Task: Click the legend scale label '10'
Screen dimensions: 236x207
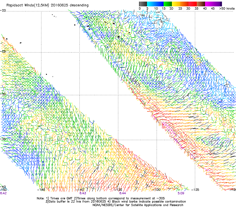Action: 156,9
